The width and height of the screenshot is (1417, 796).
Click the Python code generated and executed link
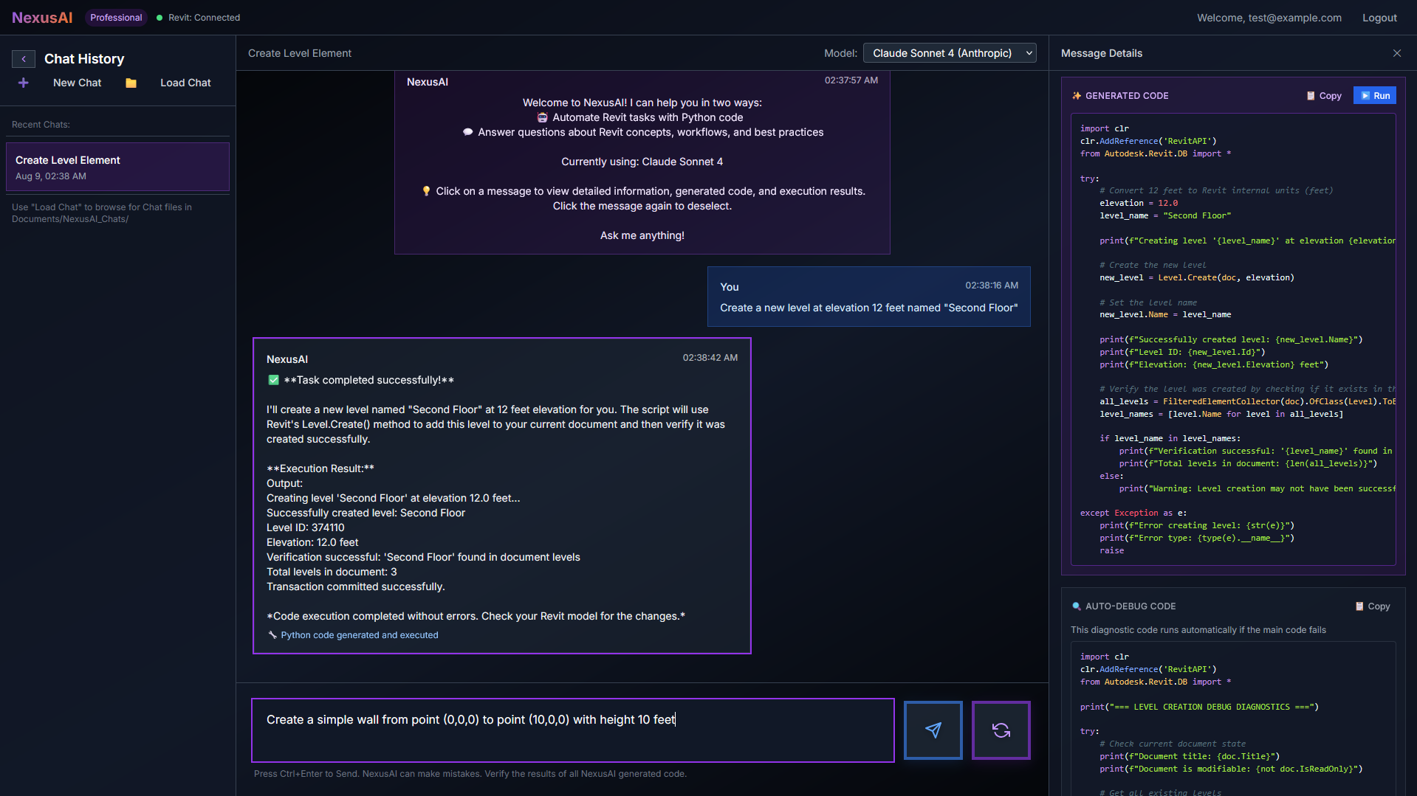click(359, 635)
